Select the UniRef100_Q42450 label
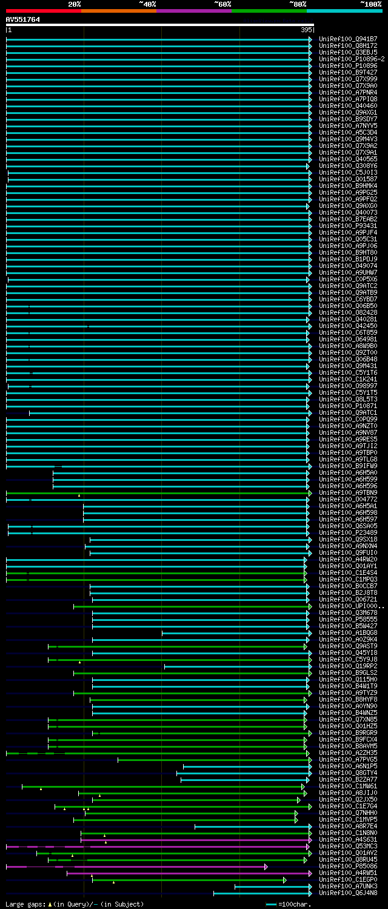Viewport: 388px width, 909px height. pos(348,326)
